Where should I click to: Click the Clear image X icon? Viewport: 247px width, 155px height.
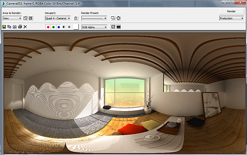pyautogui.click(x=25, y=27)
